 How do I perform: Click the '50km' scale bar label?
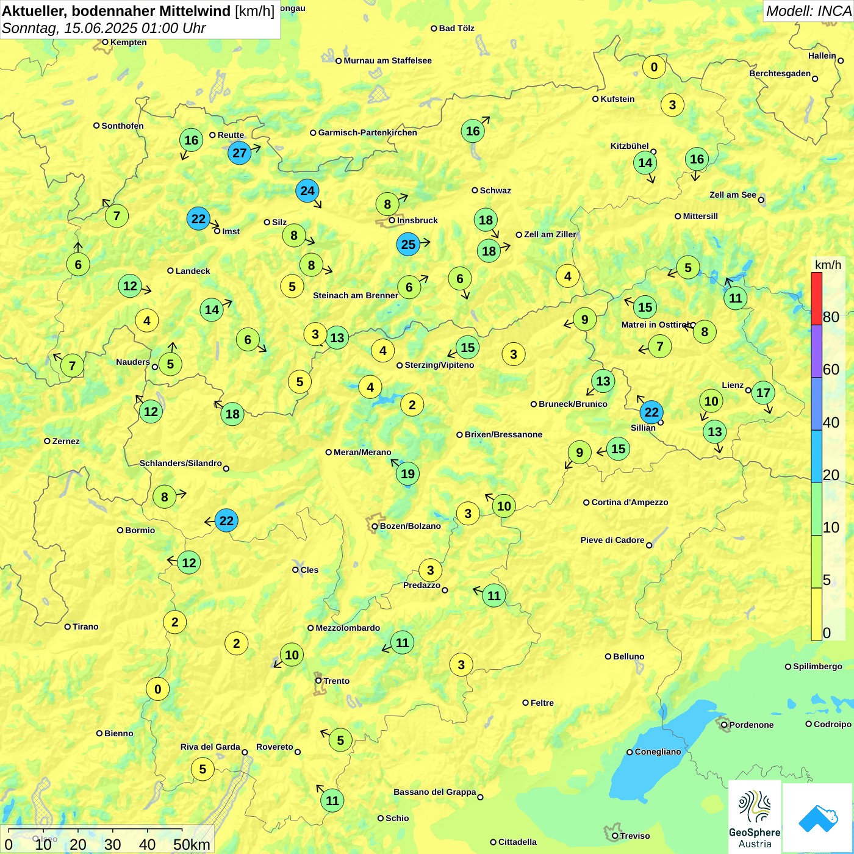[192, 844]
